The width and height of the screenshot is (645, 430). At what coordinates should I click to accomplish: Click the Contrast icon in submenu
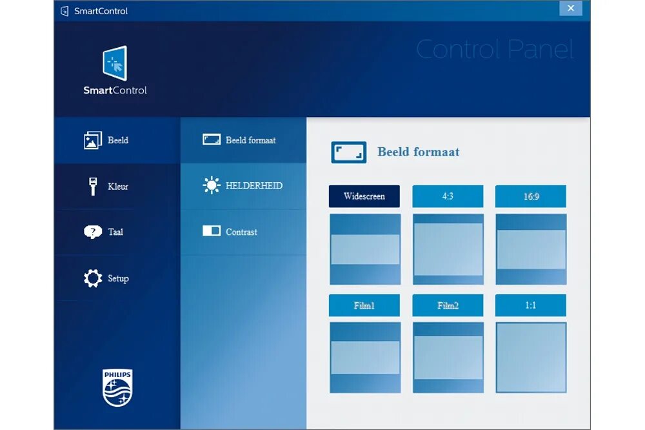[212, 230]
